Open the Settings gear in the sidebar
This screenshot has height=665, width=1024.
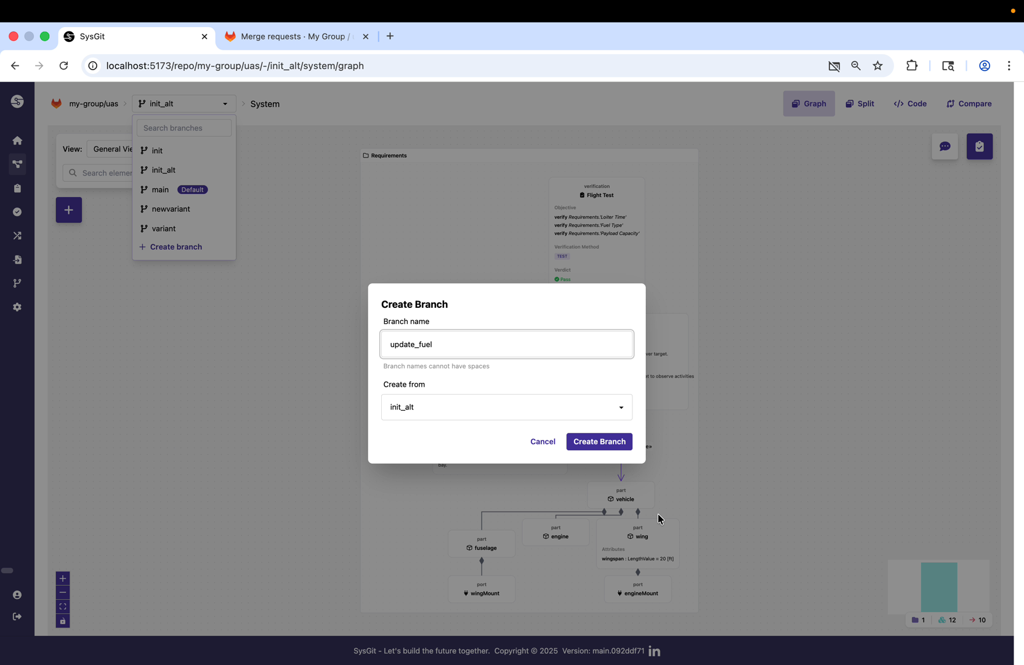point(17,307)
